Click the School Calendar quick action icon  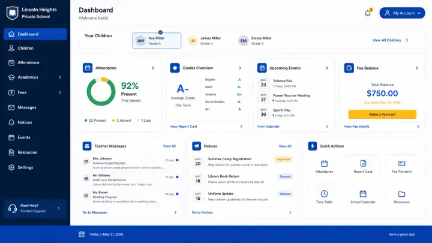[363, 194]
